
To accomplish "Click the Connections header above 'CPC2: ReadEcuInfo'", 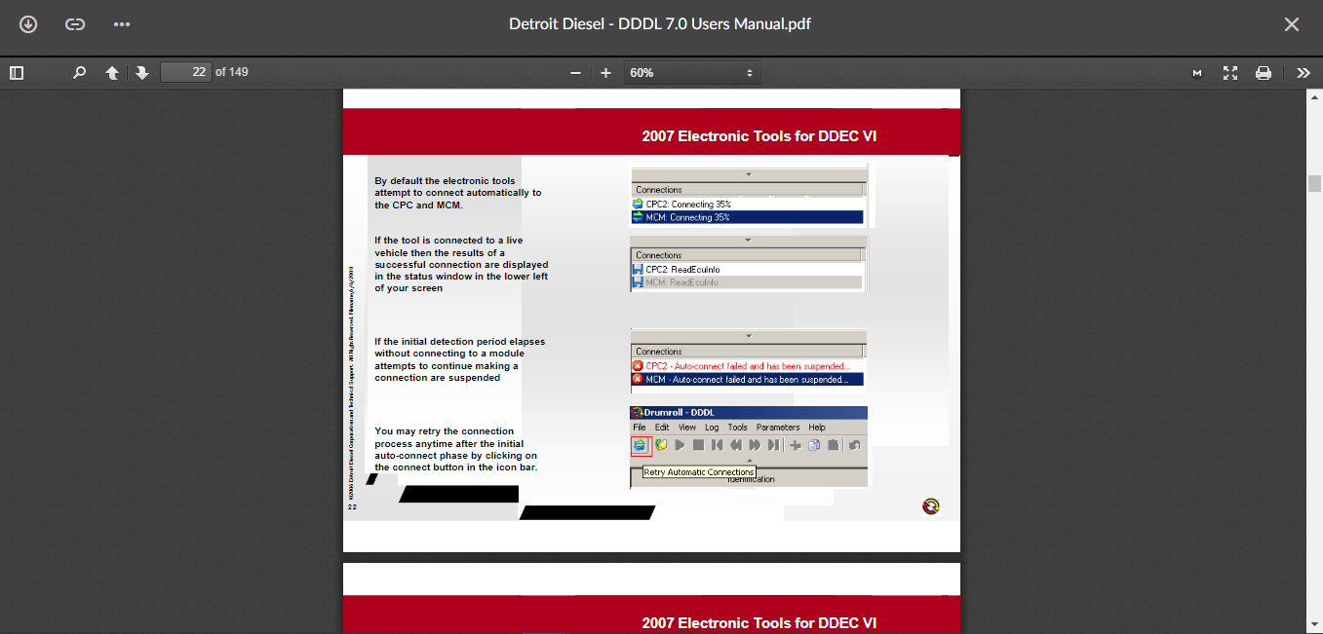I will click(748, 255).
